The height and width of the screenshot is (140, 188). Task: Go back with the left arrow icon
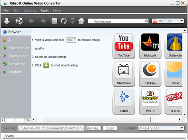point(31,21)
